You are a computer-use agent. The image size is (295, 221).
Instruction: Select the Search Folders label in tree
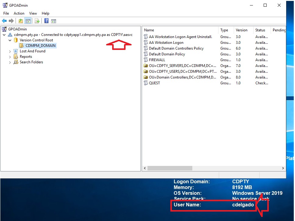[x=31, y=62]
